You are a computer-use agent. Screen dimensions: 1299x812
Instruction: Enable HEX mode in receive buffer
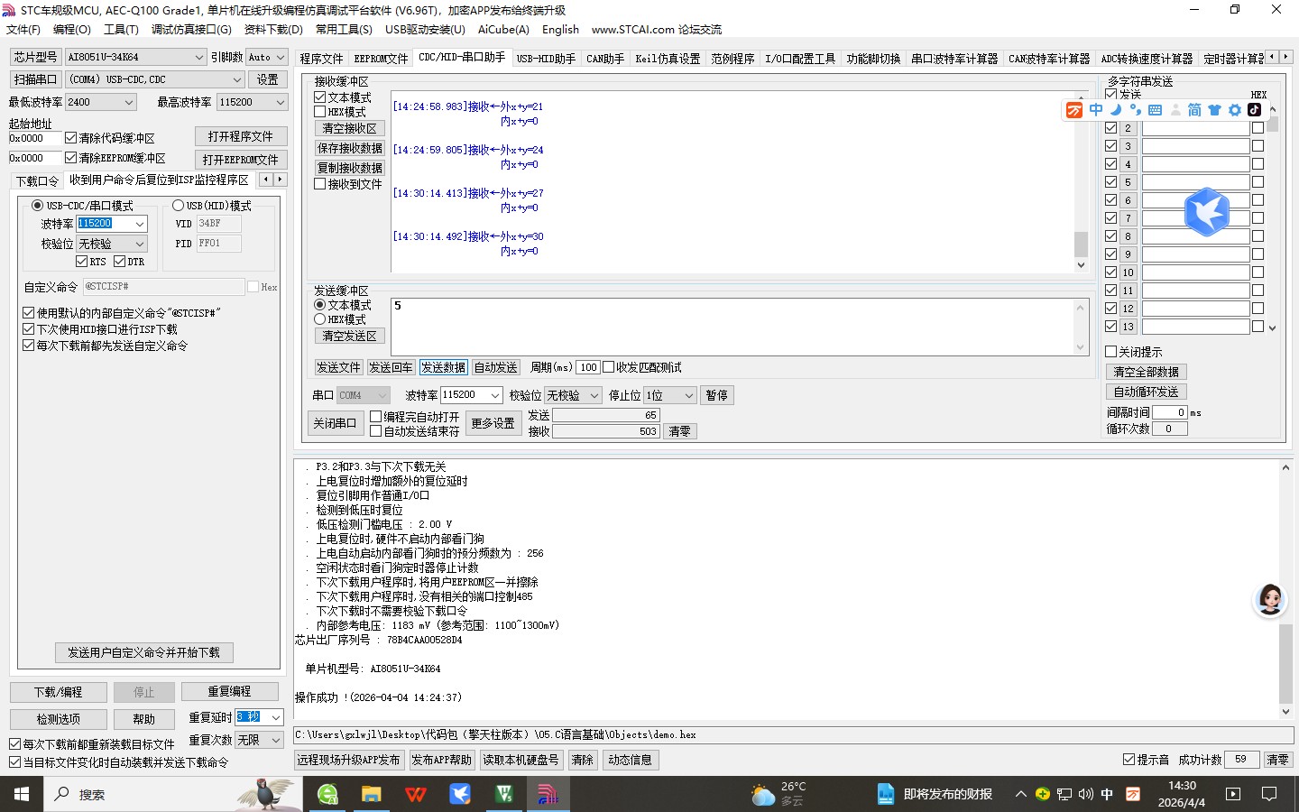coord(319,112)
